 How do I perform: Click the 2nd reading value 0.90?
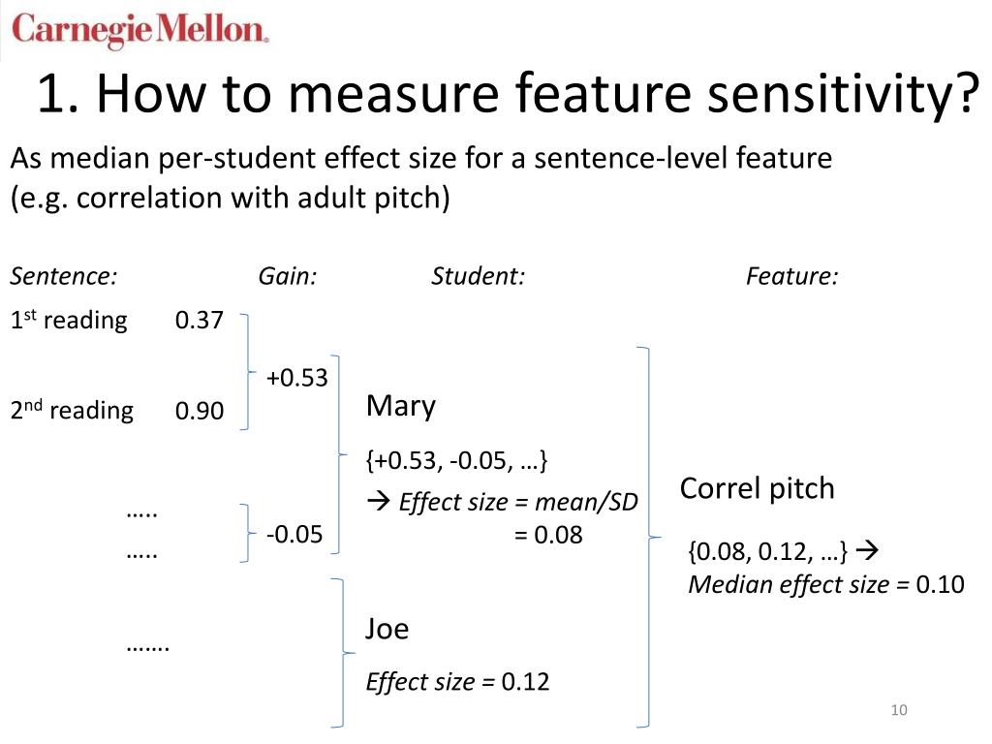200,411
